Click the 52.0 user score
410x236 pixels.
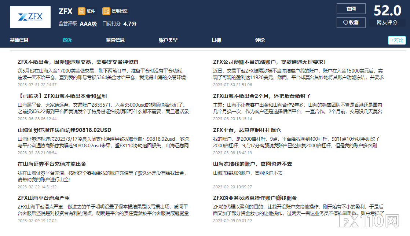[x=387, y=11]
